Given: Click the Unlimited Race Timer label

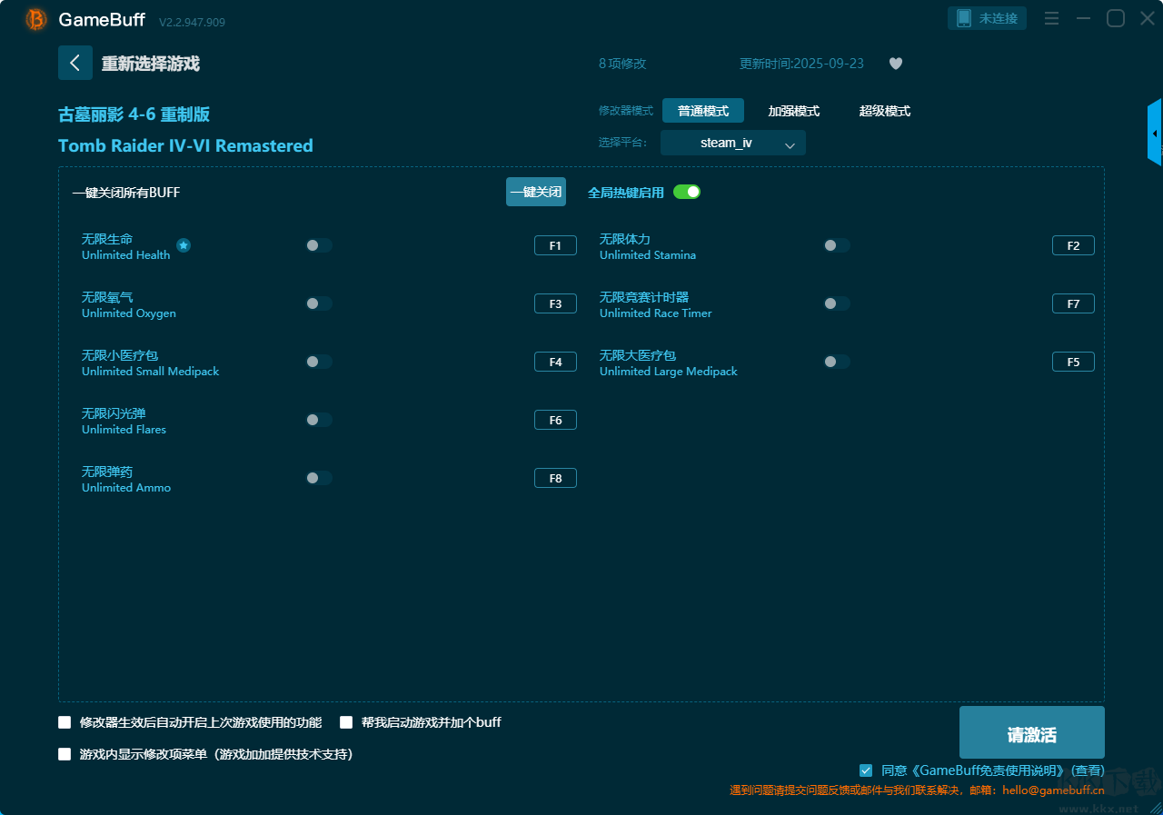Looking at the screenshot, I should [656, 313].
